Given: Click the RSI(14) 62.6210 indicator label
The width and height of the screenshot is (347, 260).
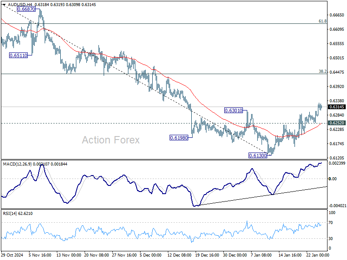Looking at the screenshot, I should click(18, 214).
